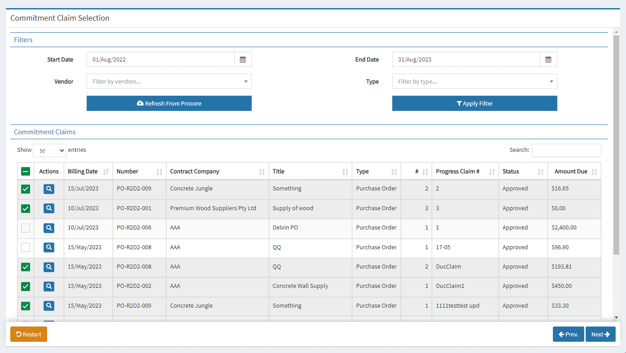The image size is (626, 353).
Task: Check the Delvin PO row checkbox
Action: [26, 228]
